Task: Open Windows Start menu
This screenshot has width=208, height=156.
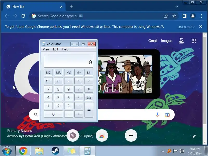Action: click(x=7, y=151)
